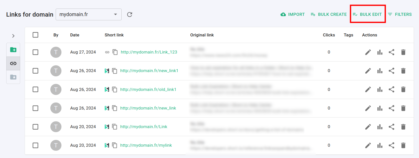This screenshot has width=419, height=158.
Task: Copy the new_link short URL
Action: coord(115,108)
